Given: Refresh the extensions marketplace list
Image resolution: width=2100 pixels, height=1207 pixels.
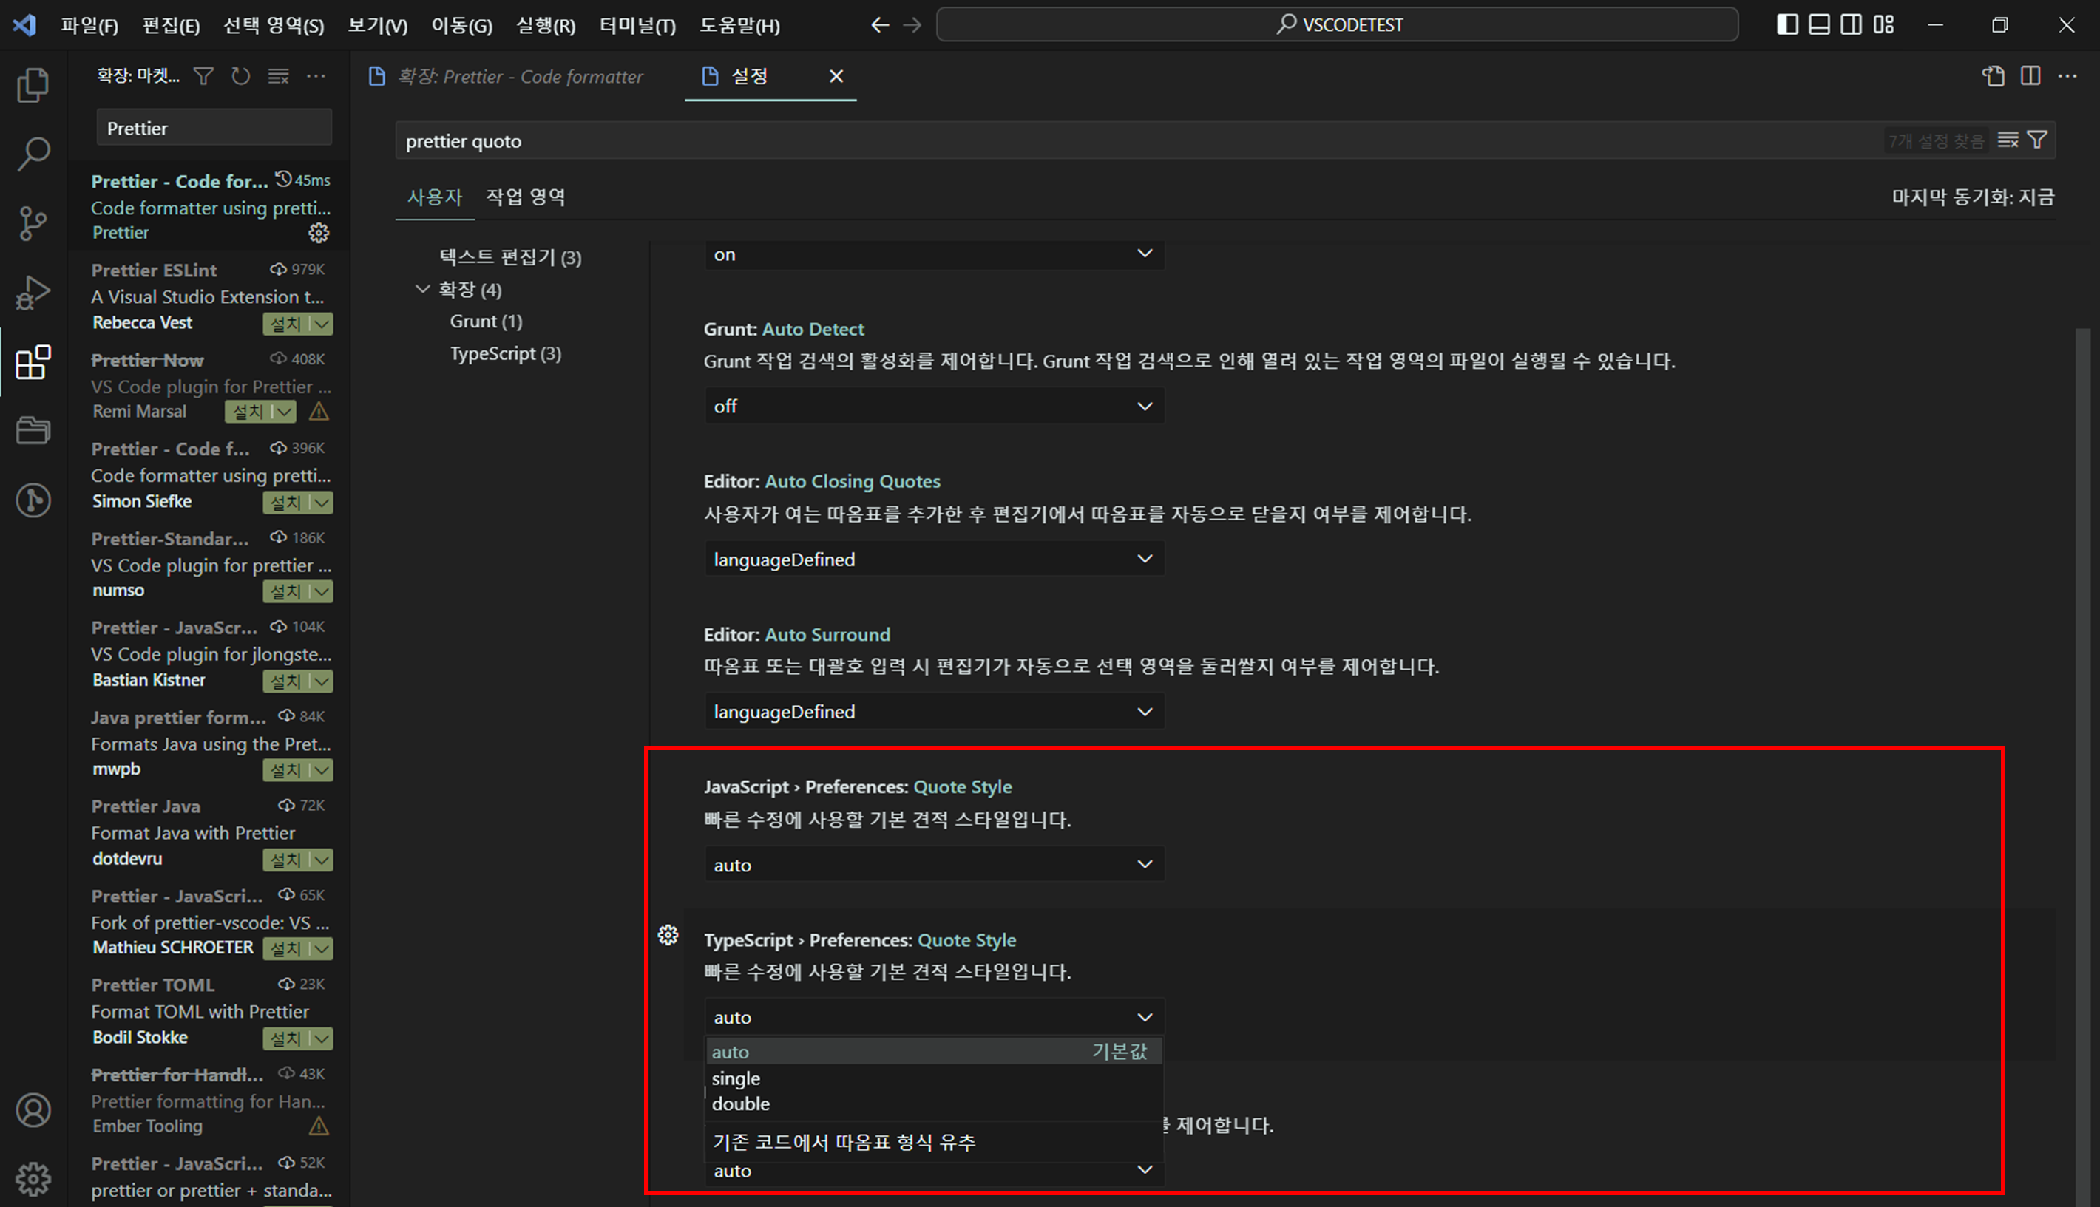Looking at the screenshot, I should (x=240, y=76).
